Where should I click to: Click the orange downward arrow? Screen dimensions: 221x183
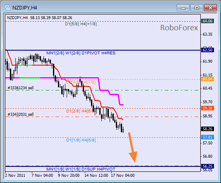point(132,147)
